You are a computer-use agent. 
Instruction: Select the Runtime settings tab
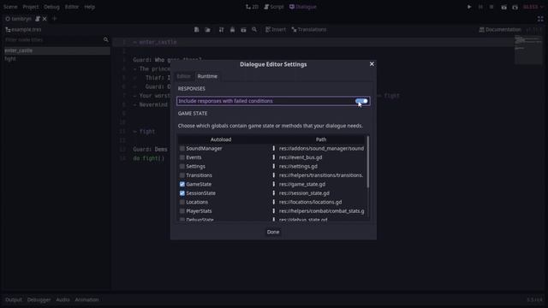pos(207,76)
